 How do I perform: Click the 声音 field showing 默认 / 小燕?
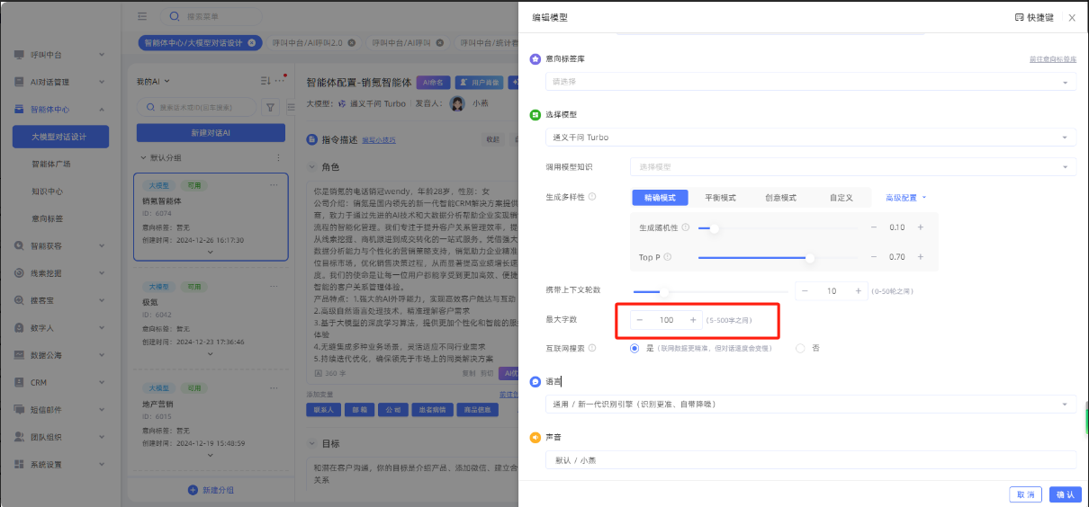810,460
